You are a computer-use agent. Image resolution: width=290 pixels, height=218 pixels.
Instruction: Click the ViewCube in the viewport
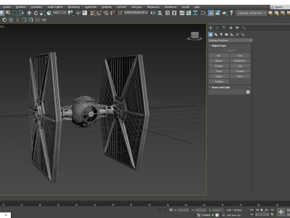pos(195,36)
